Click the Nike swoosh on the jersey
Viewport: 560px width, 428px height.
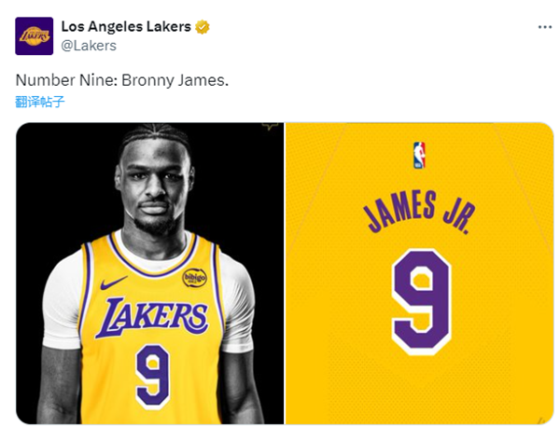click(113, 281)
